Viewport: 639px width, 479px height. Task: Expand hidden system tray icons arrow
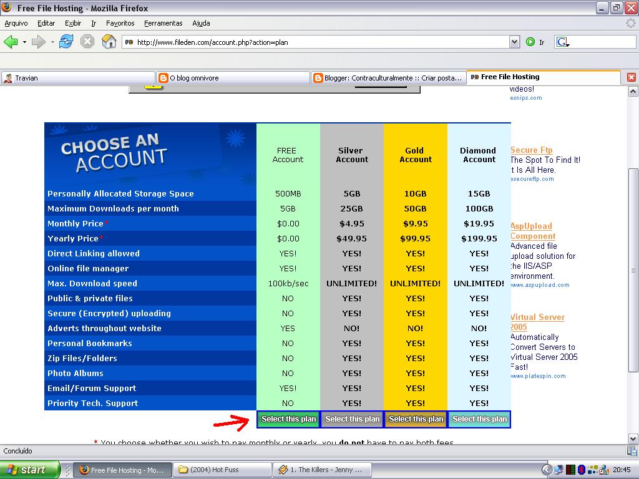[x=546, y=470]
